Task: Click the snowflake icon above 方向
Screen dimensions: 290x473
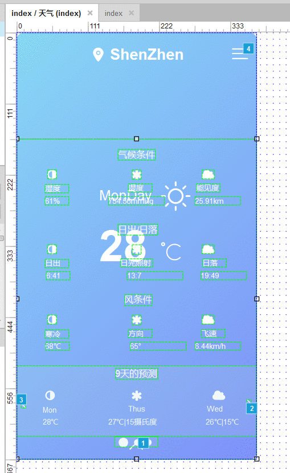Action: click(x=137, y=320)
